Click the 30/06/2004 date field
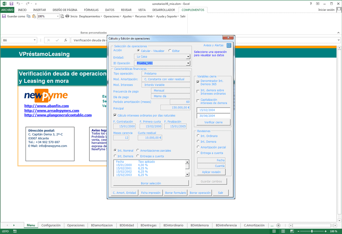 click(x=213, y=116)
